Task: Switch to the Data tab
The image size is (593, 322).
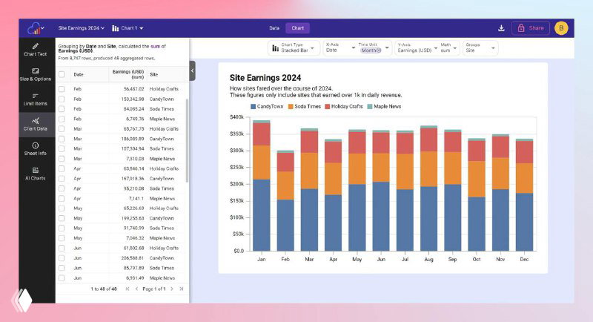Action: 274,28
